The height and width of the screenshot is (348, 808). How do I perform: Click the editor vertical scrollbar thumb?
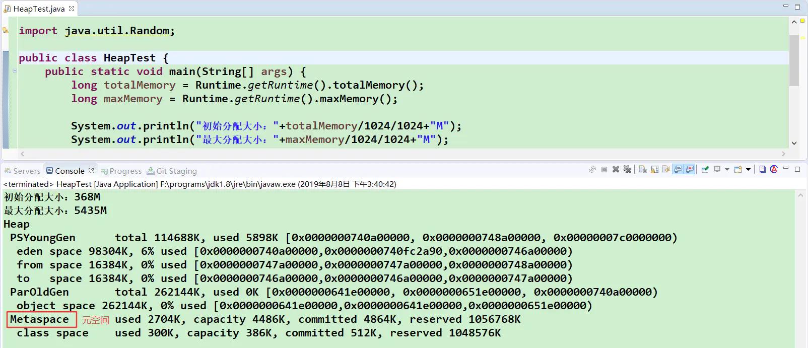coord(794,60)
